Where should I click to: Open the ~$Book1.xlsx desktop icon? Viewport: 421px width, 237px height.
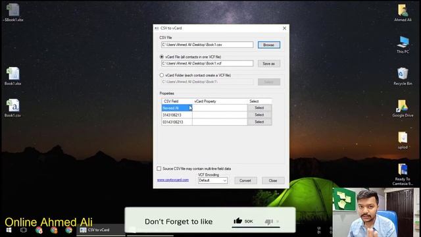[x=13, y=12]
